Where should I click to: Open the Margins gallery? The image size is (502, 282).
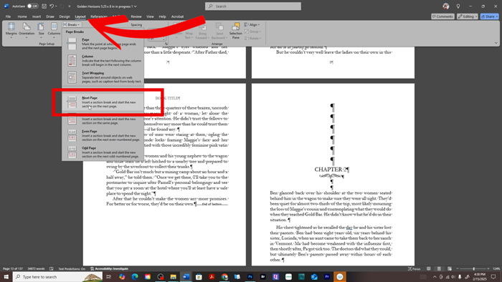[x=11, y=31]
